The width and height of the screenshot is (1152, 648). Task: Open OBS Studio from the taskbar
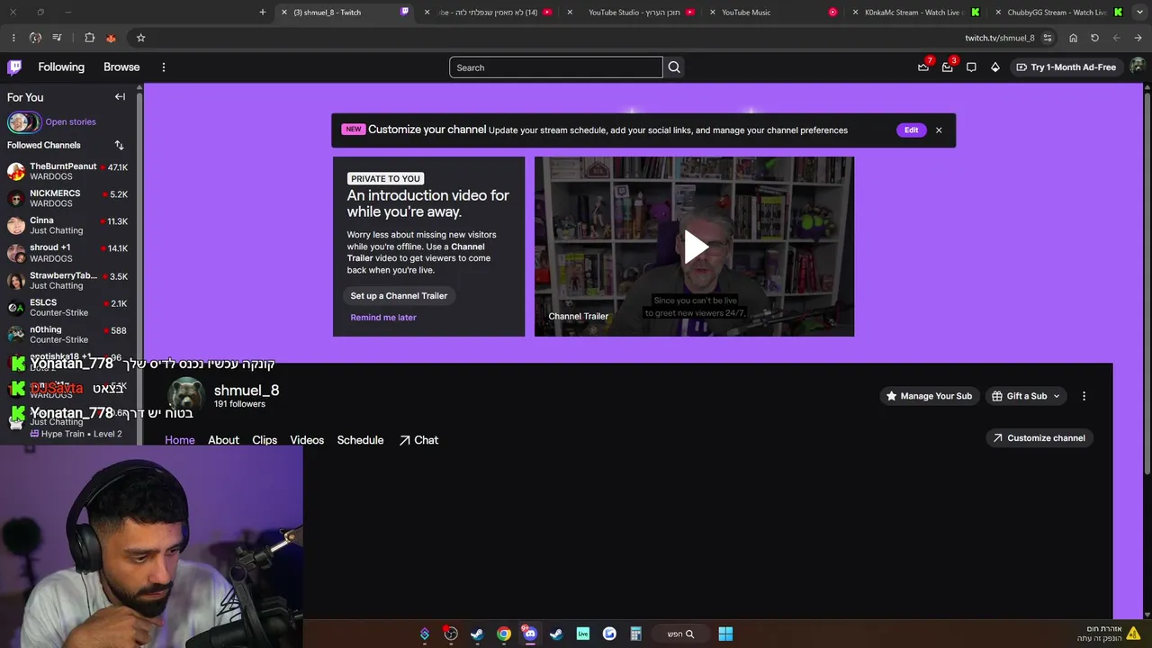point(451,634)
